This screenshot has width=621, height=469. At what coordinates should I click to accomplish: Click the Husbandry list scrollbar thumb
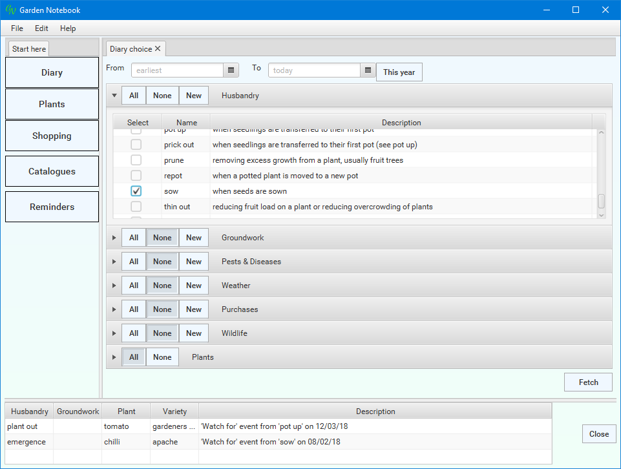pyautogui.click(x=602, y=201)
